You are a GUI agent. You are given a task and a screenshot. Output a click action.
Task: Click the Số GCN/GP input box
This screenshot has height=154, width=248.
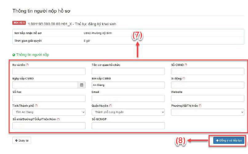tap(128, 125)
